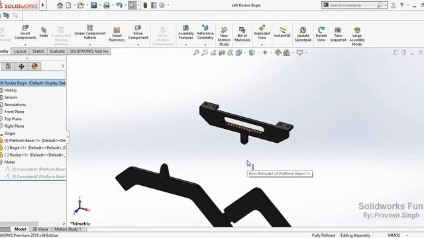Select Rotate View
Viewport: 424px width, 238px height.
click(x=321, y=34)
